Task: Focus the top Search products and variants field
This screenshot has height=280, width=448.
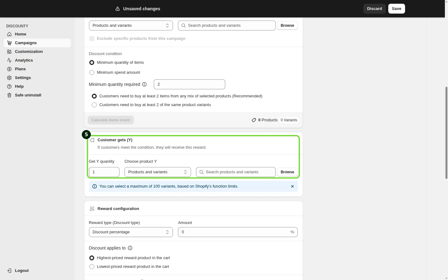Action: [227, 26]
